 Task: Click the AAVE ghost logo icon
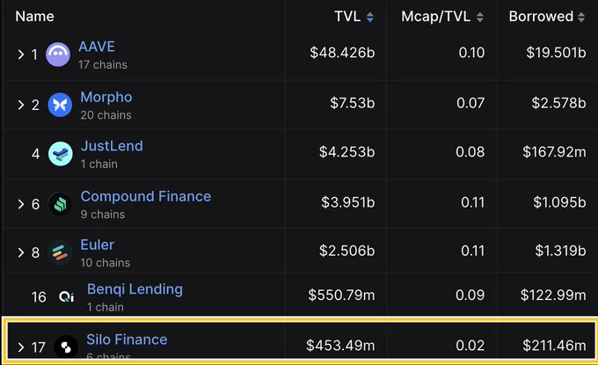coord(58,55)
